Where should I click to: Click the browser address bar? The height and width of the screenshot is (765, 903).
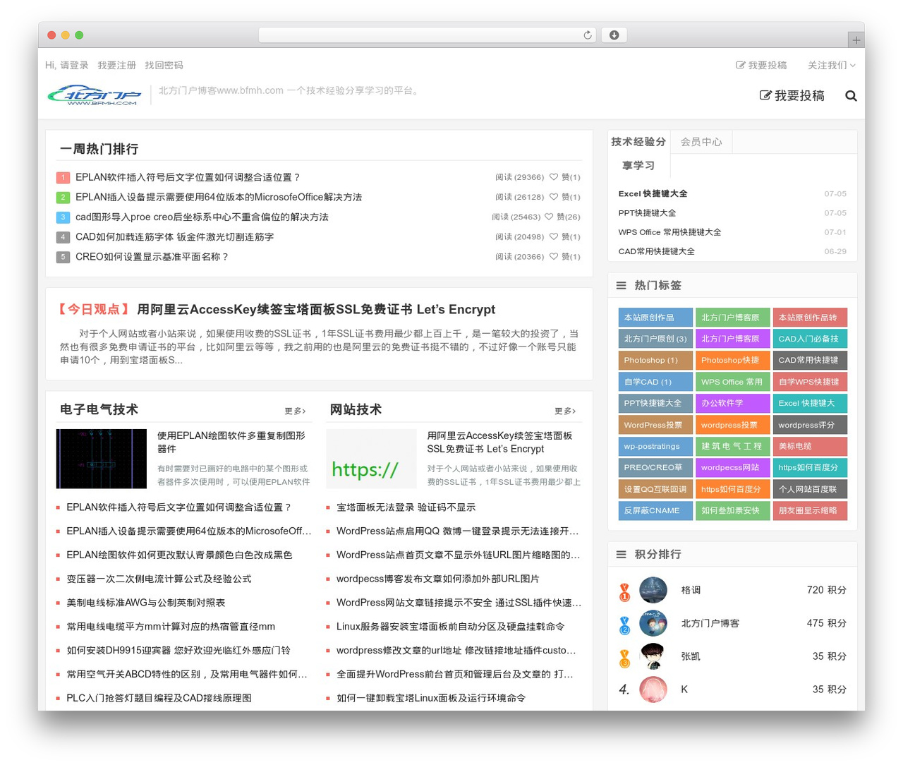(x=428, y=35)
